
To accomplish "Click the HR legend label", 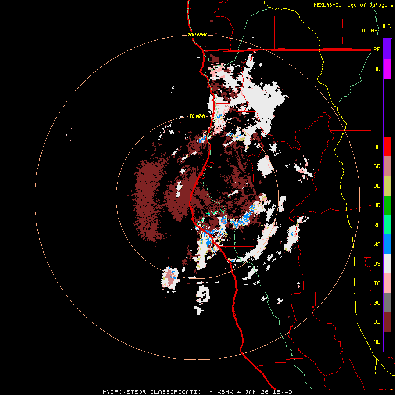I will coord(377,205).
